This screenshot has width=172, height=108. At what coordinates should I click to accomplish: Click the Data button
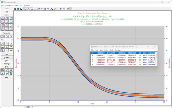click(x=7, y=61)
